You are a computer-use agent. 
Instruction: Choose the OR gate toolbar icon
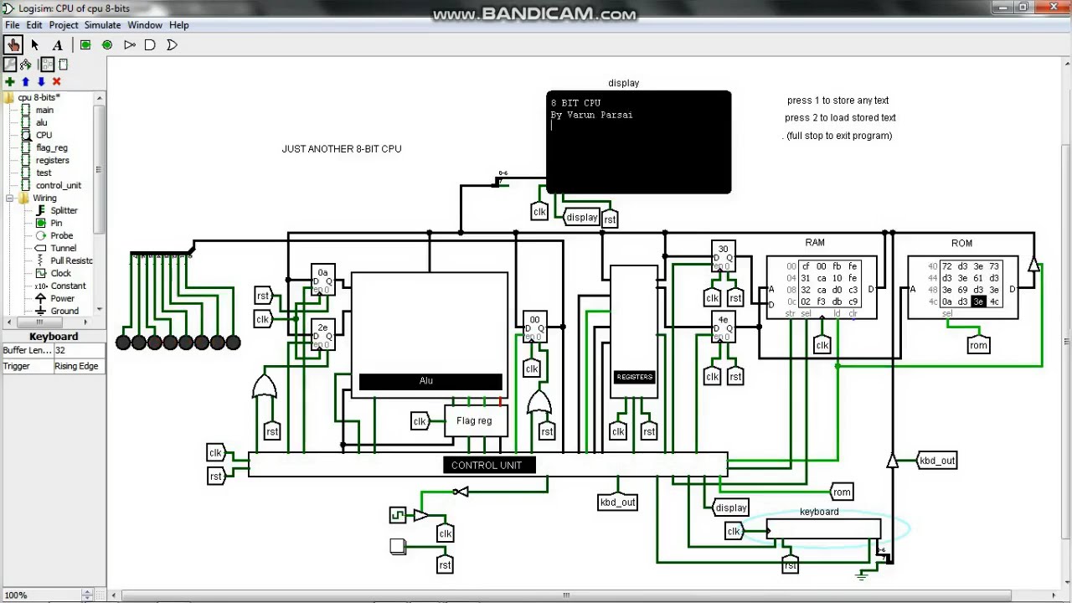tap(172, 45)
